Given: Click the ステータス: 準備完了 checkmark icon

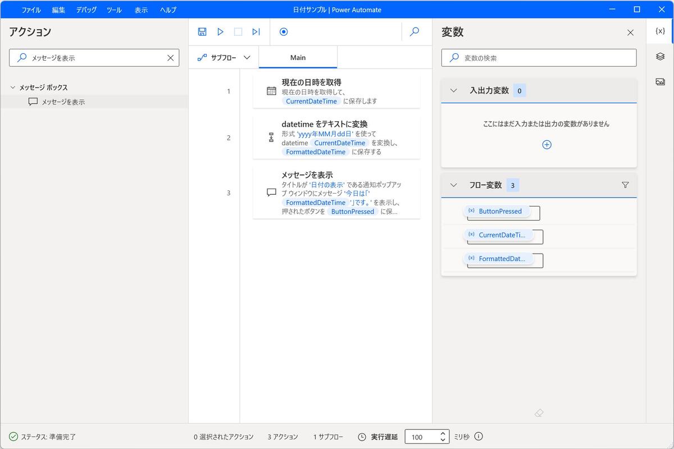Looking at the screenshot, I should 13,437.
